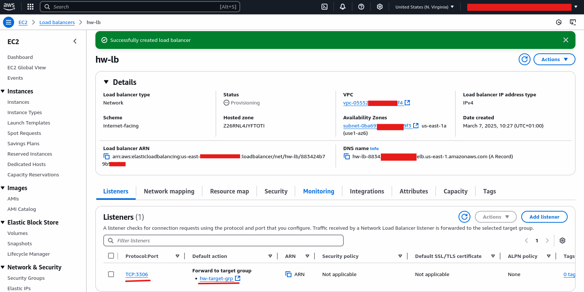Collapse the EC2 side navigation arrow
The image size is (584, 292).
click(x=75, y=42)
